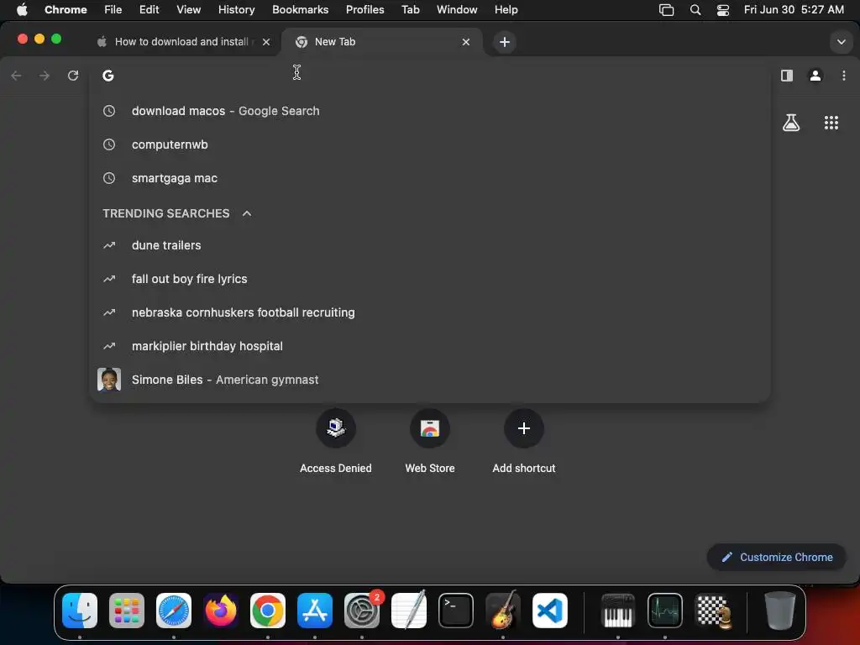Close the New Tab tab
The image size is (860, 645).
[465, 42]
